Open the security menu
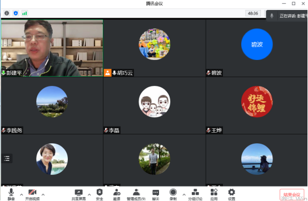 tap(100, 194)
